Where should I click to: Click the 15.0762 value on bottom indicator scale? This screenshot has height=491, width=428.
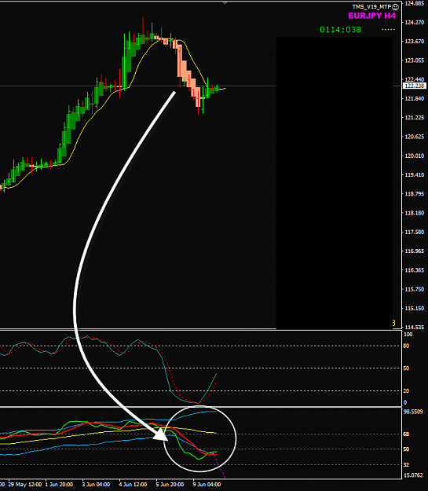(x=413, y=475)
